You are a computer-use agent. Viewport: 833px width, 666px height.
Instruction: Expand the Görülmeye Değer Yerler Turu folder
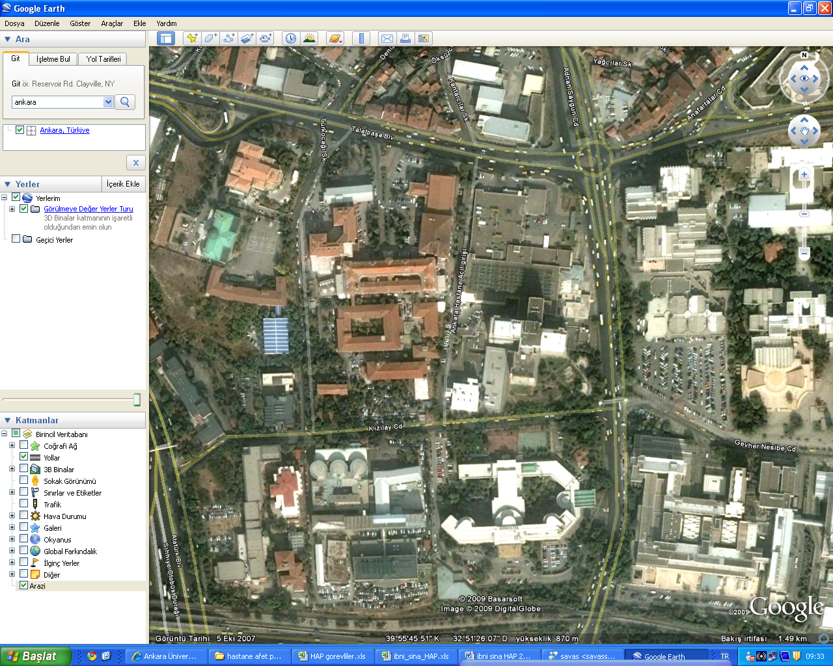coord(12,209)
